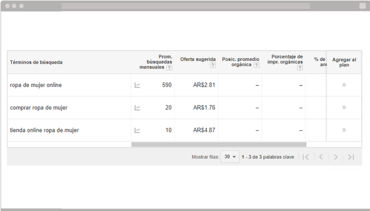
Task: Go to first page of keywords
Action: coord(306,157)
